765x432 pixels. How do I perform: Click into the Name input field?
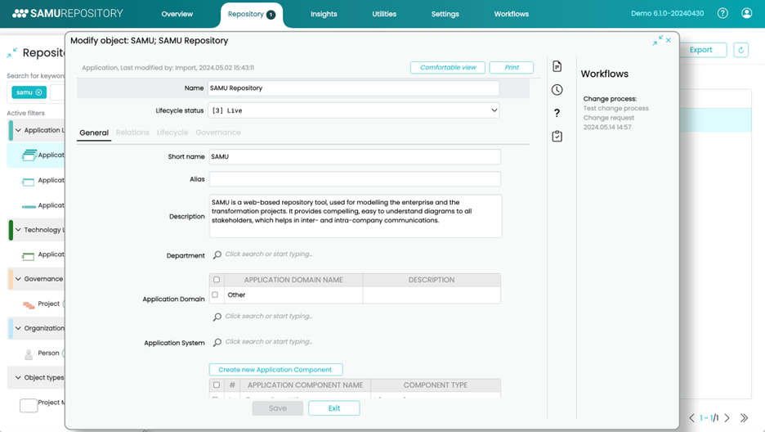(354, 88)
